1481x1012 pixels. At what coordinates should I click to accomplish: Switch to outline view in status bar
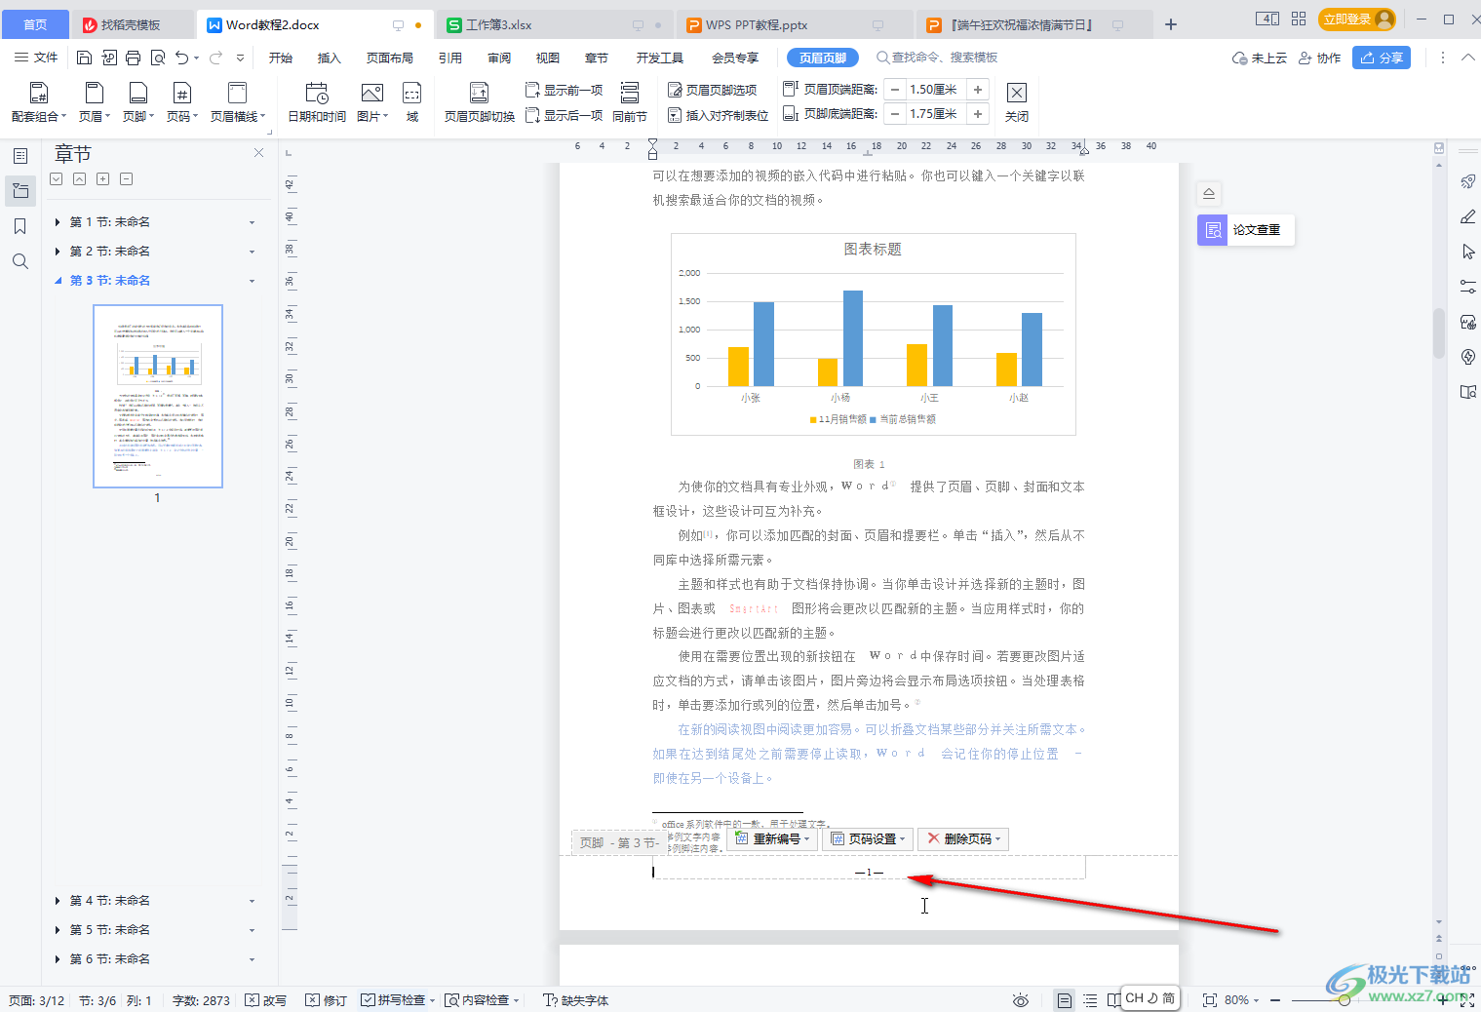click(1090, 1000)
